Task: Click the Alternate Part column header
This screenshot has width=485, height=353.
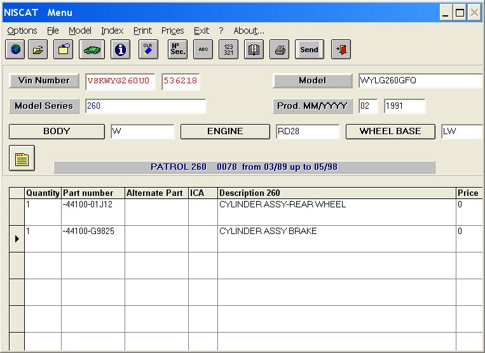Action: [x=156, y=193]
